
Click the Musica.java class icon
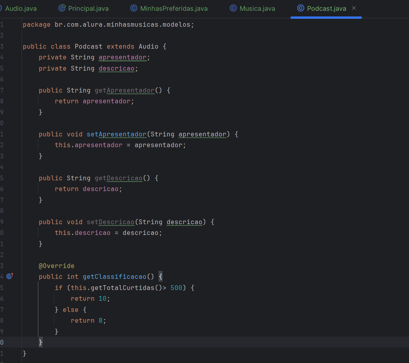pyautogui.click(x=233, y=8)
